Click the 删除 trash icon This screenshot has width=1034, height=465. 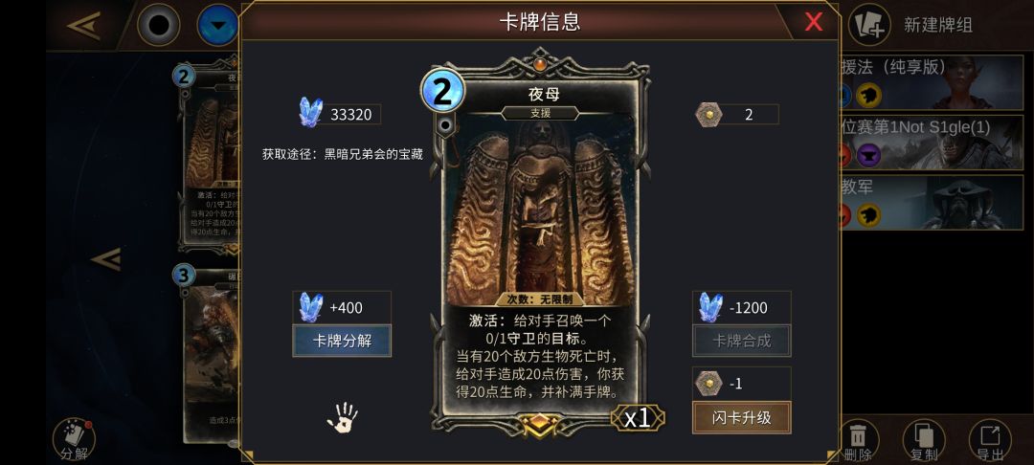[858, 440]
